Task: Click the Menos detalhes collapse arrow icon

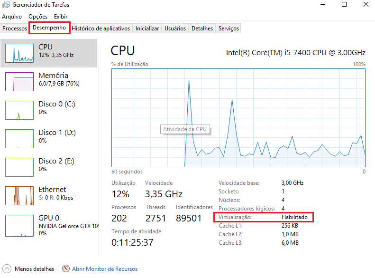Action: [x=7, y=269]
